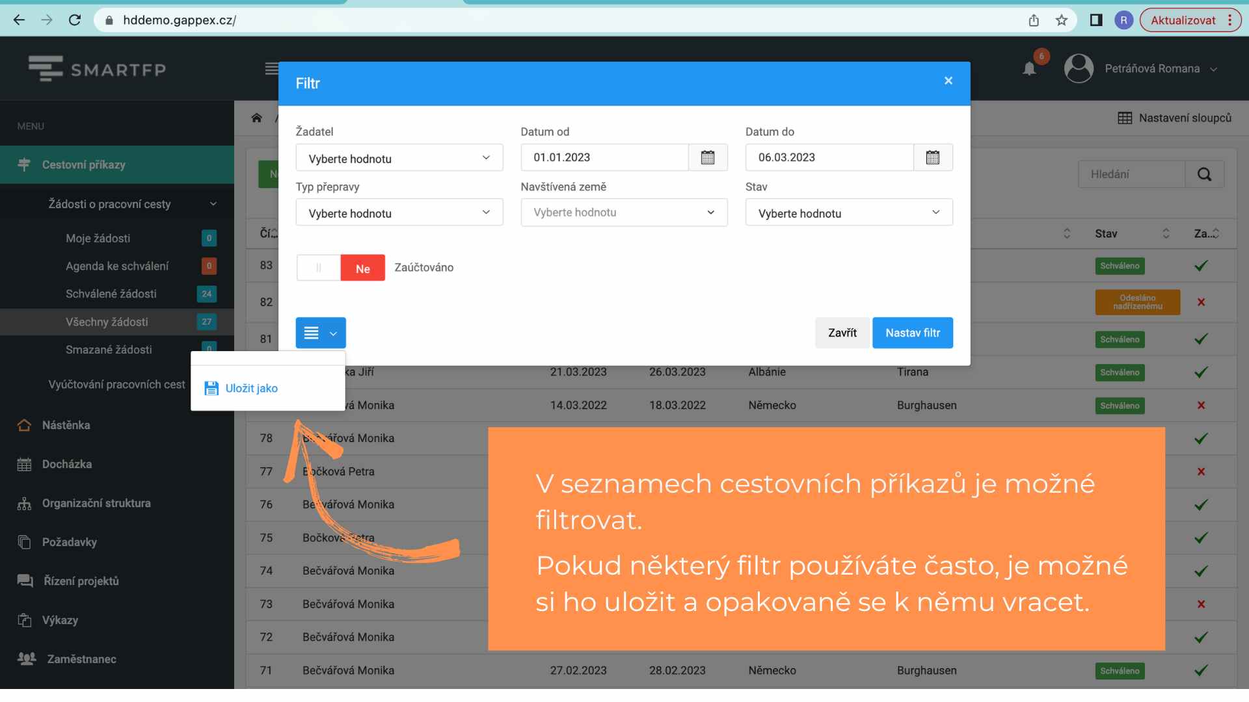Open the Datum od calendar picker
Screen dimensions: 1249x702
[x=708, y=157]
